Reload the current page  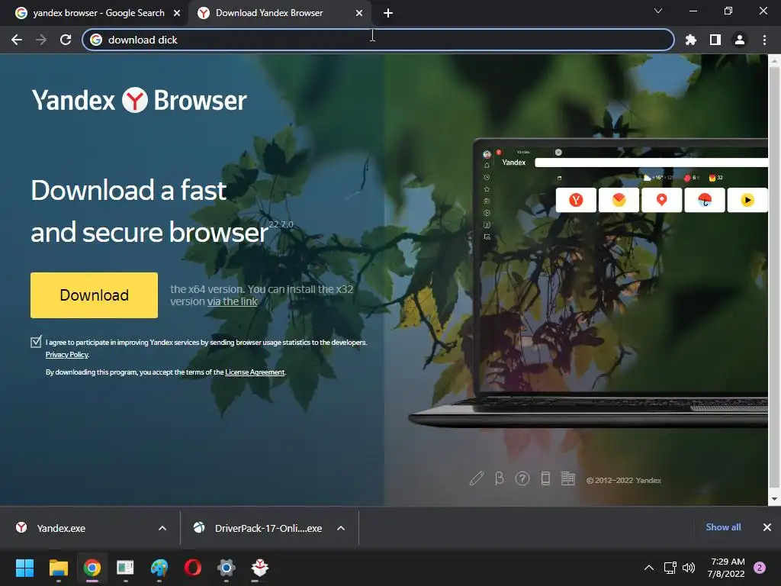[66, 40]
